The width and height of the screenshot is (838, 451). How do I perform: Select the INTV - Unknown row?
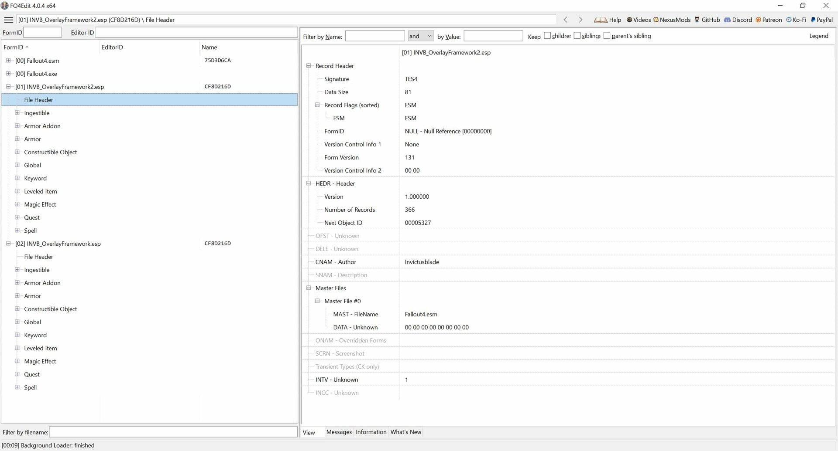click(568, 380)
